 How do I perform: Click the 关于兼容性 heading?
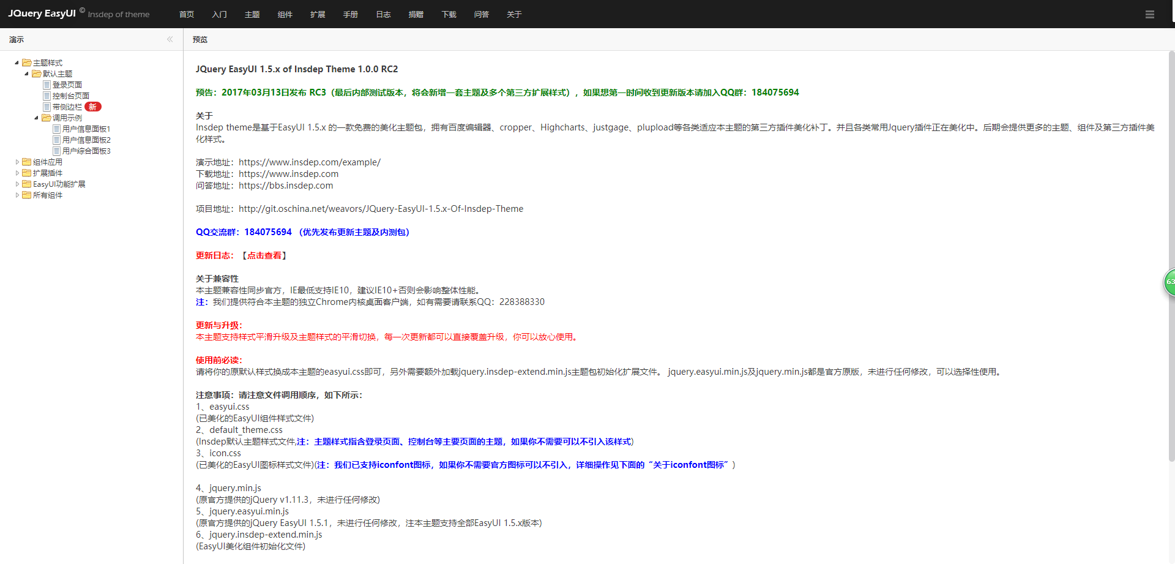(x=217, y=279)
